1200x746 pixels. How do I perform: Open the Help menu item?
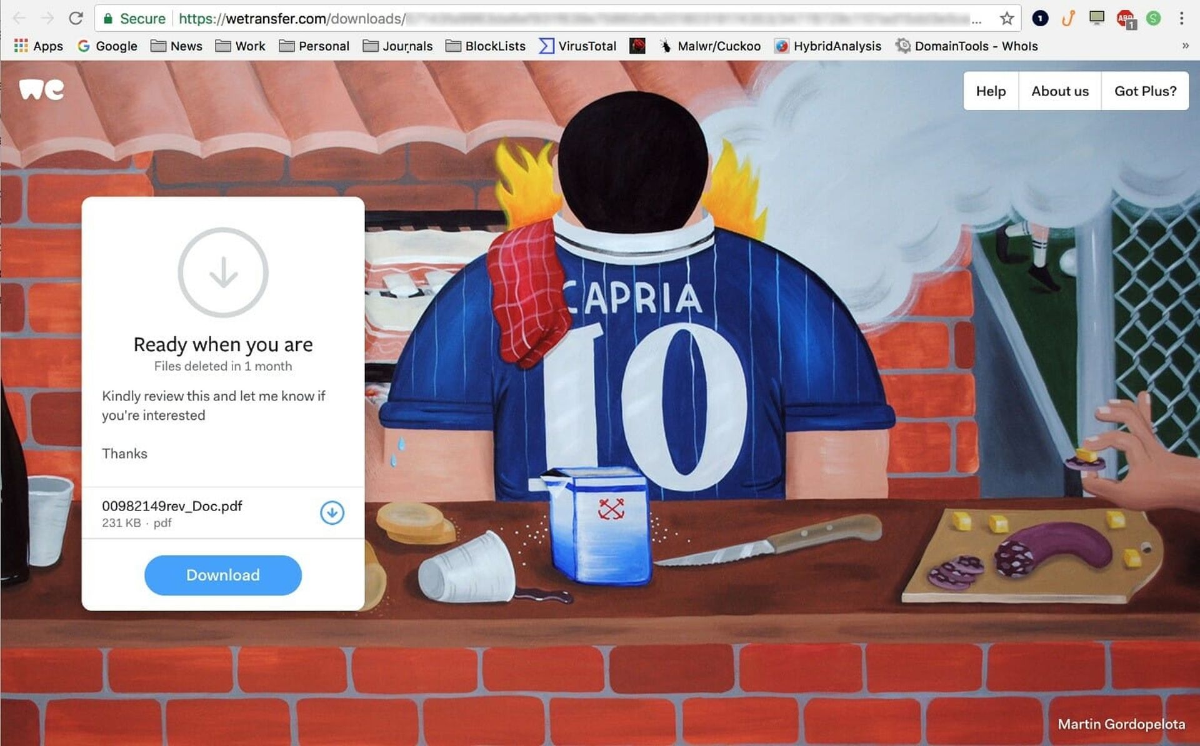coord(991,91)
